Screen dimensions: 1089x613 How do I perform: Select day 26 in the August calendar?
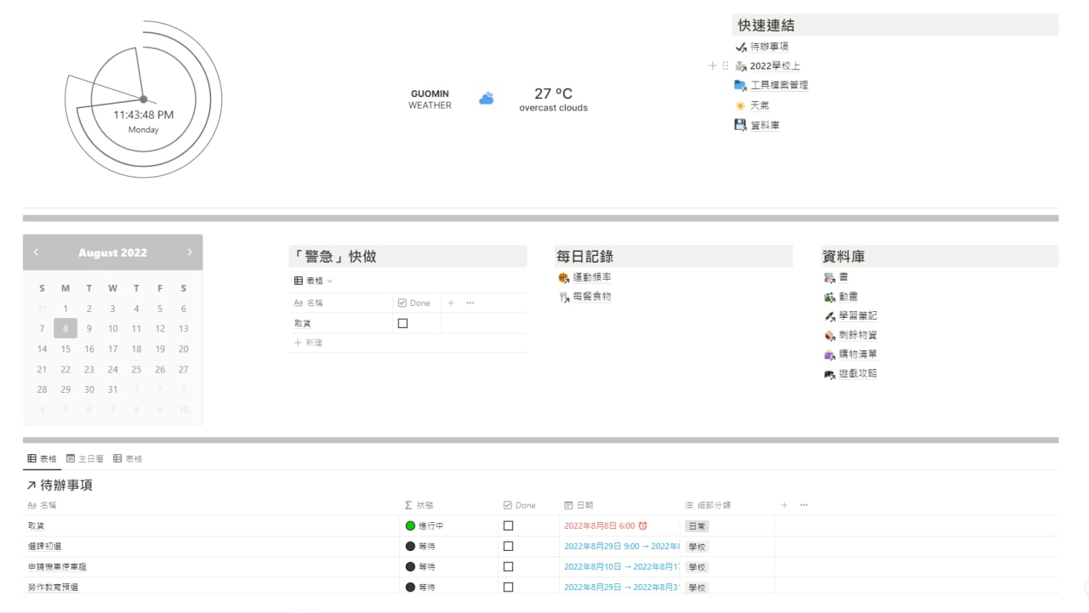(160, 370)
